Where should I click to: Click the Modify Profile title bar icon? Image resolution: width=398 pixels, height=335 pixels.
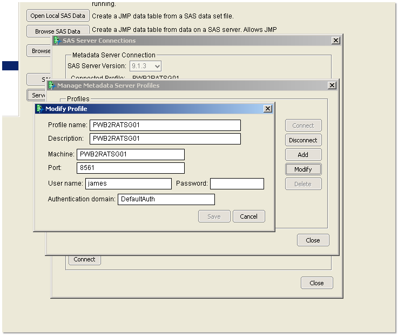click(x=39, y=109)
